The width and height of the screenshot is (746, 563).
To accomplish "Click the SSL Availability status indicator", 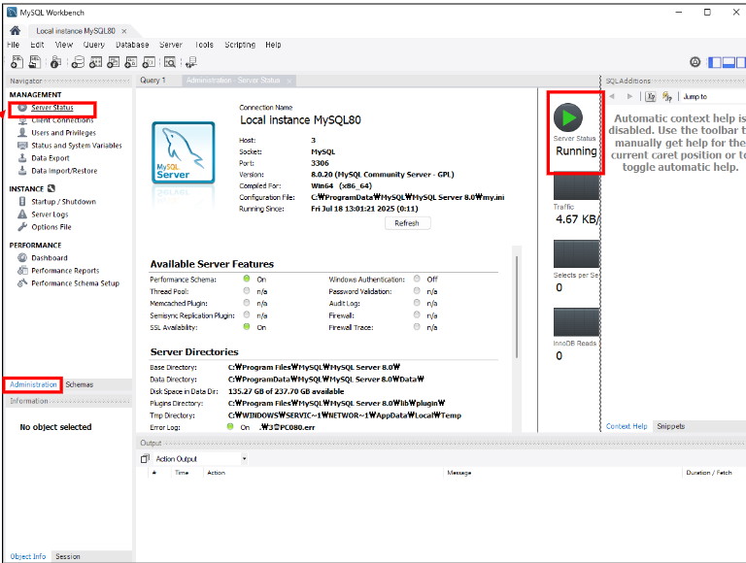I will [248, 327].
